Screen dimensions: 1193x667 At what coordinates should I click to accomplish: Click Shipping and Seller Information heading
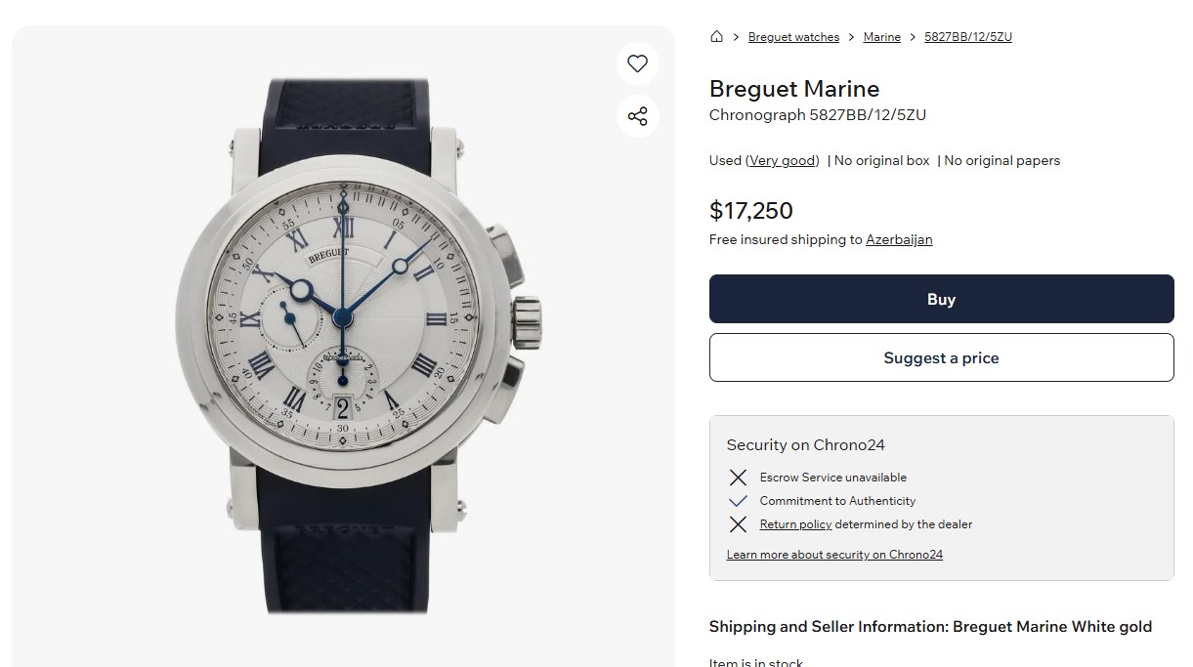click(930, 627)
